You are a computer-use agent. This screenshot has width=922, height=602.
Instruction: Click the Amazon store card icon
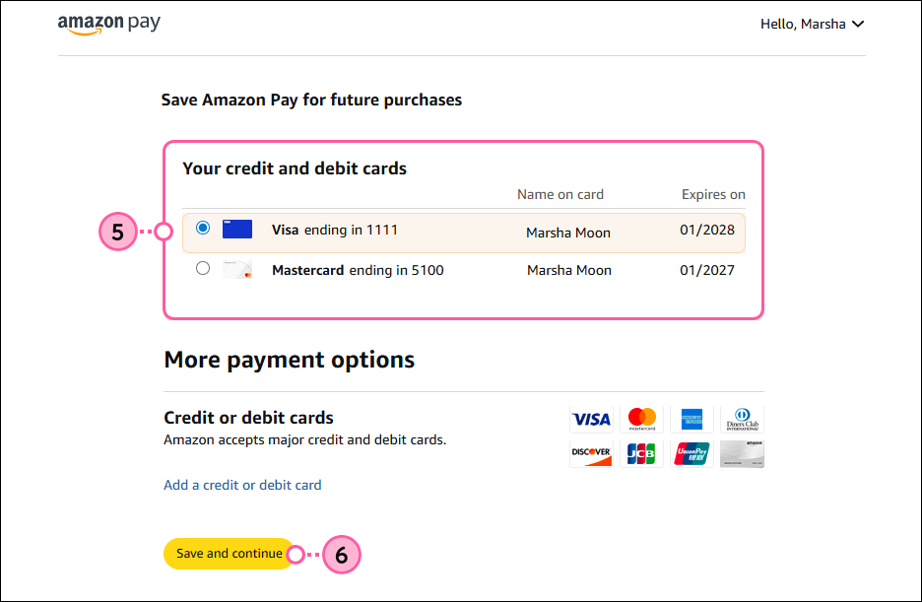click(742, 453)
